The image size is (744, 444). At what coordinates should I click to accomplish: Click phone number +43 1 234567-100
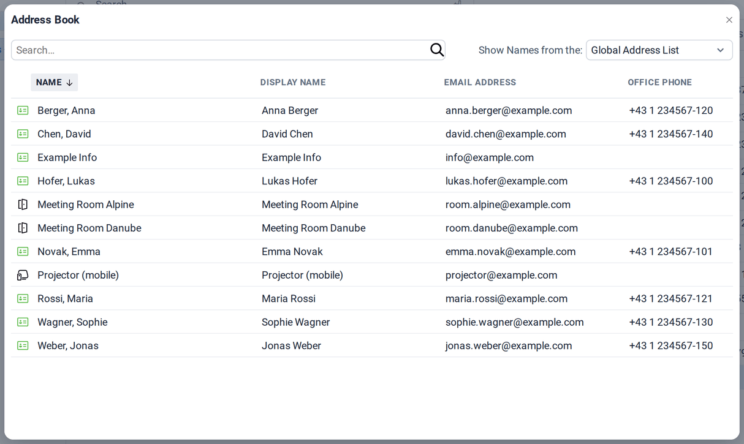point(671,181)
